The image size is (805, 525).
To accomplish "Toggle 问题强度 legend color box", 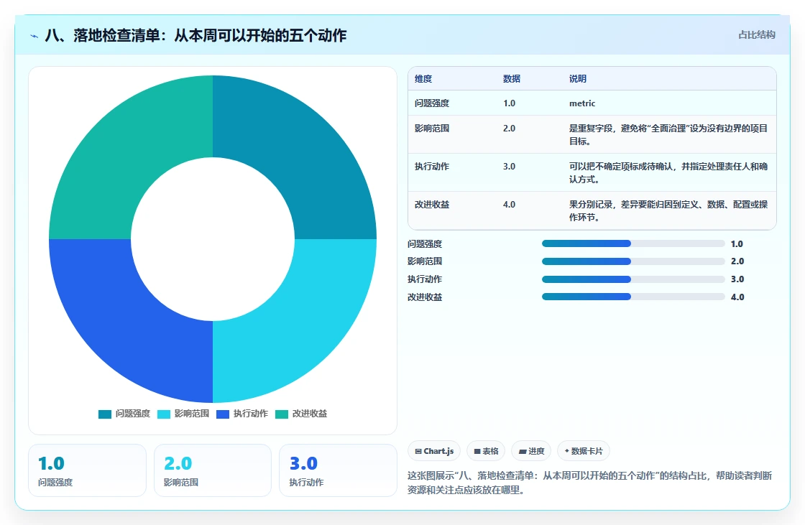I will click(105, 414).
